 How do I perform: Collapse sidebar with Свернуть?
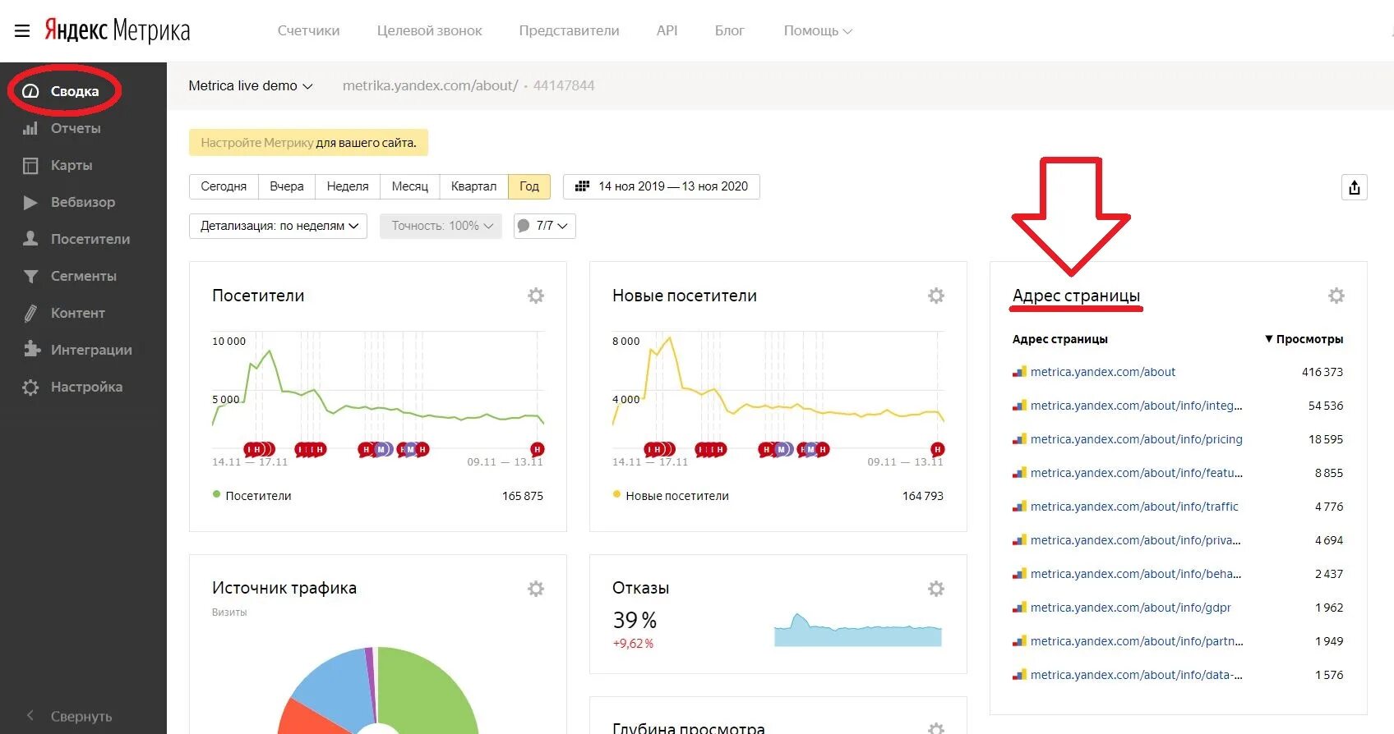pyautogui.click(x=81, y=716)
